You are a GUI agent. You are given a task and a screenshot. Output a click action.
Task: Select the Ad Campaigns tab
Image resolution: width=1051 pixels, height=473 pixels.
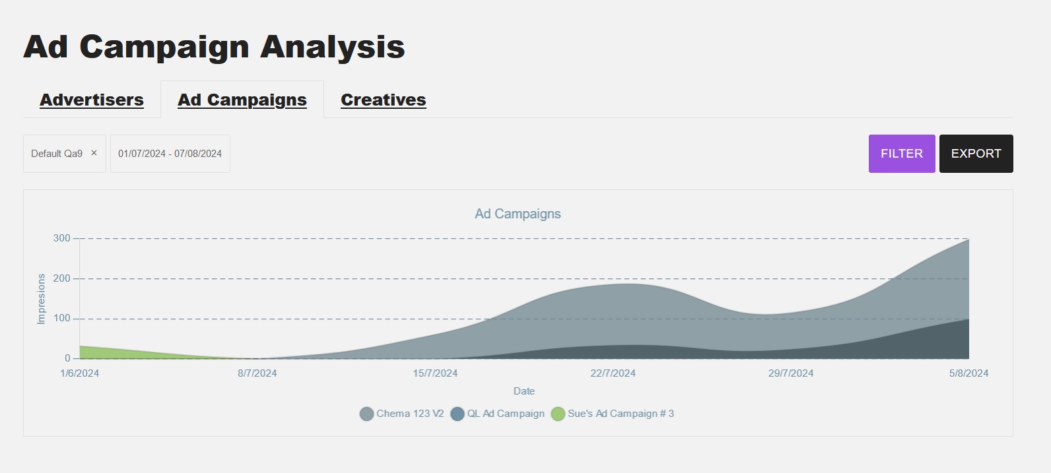click(x=242, y=100)
